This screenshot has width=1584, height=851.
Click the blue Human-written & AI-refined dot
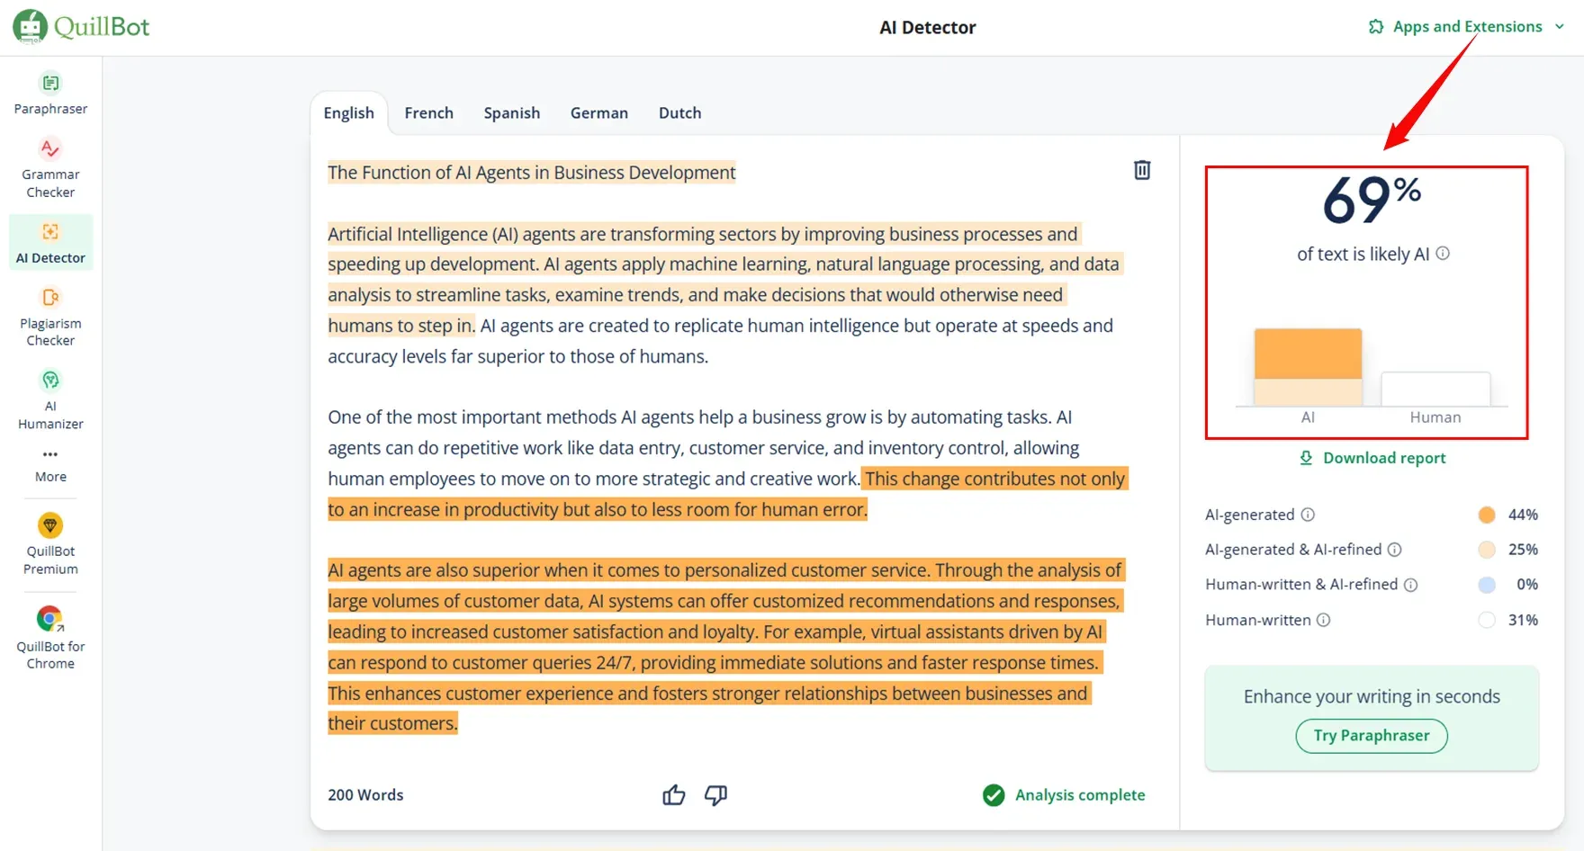[x=1487, y=585]
